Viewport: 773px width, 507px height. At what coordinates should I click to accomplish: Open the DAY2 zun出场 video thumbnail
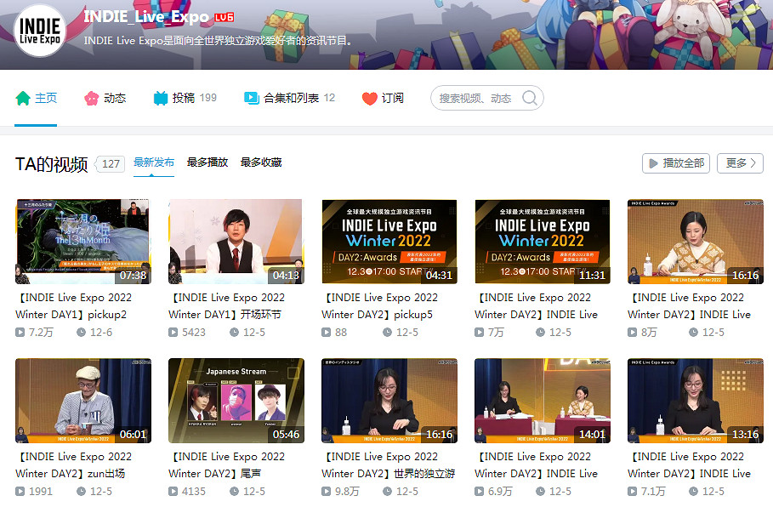tap(83, 401)
